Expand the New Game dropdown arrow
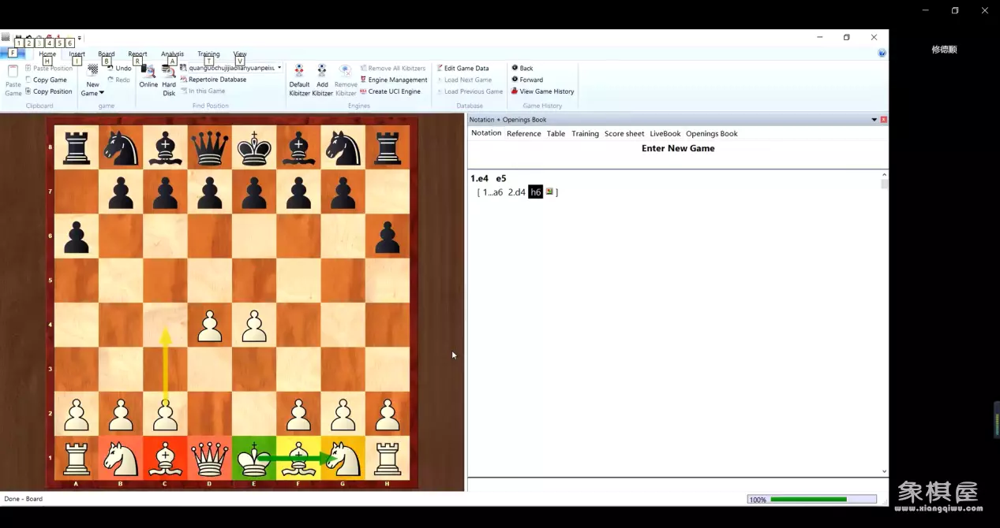This screenshot has height=528, width=1000. click(101, 94)
